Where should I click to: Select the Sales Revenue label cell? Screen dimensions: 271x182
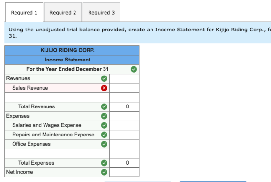57,88
